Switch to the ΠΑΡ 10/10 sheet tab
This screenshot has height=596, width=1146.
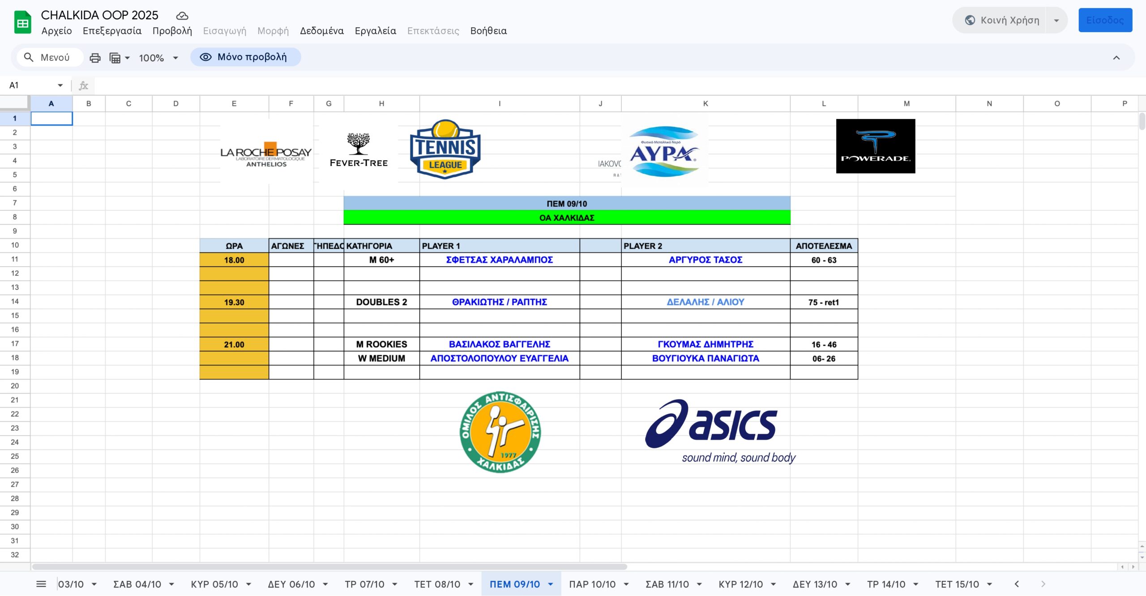click(592, 584)
